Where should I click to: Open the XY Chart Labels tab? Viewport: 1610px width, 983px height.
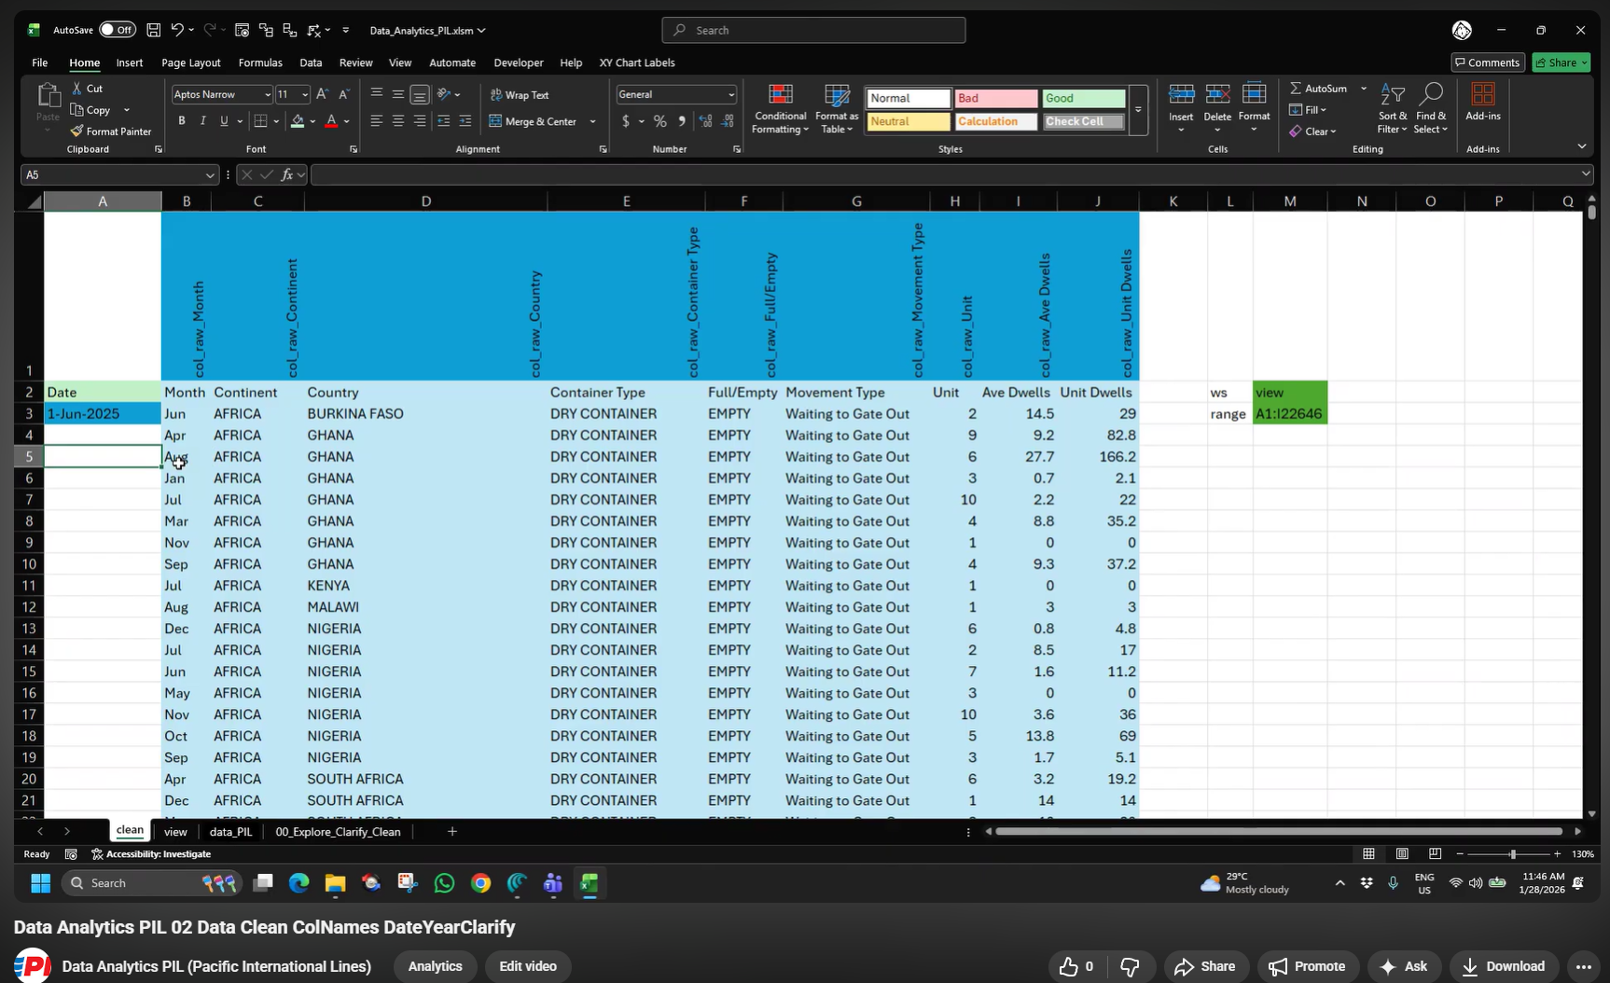[637, 62]
